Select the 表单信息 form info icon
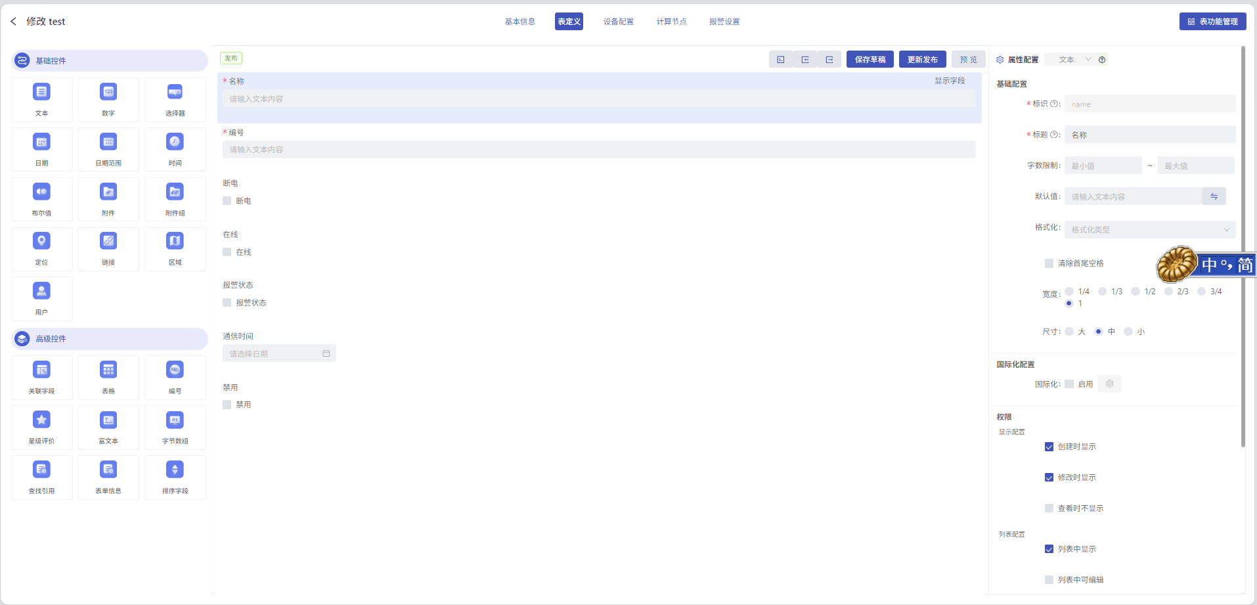The height and width of the screenshot is (605, 1257). click(x=108, y=470)
